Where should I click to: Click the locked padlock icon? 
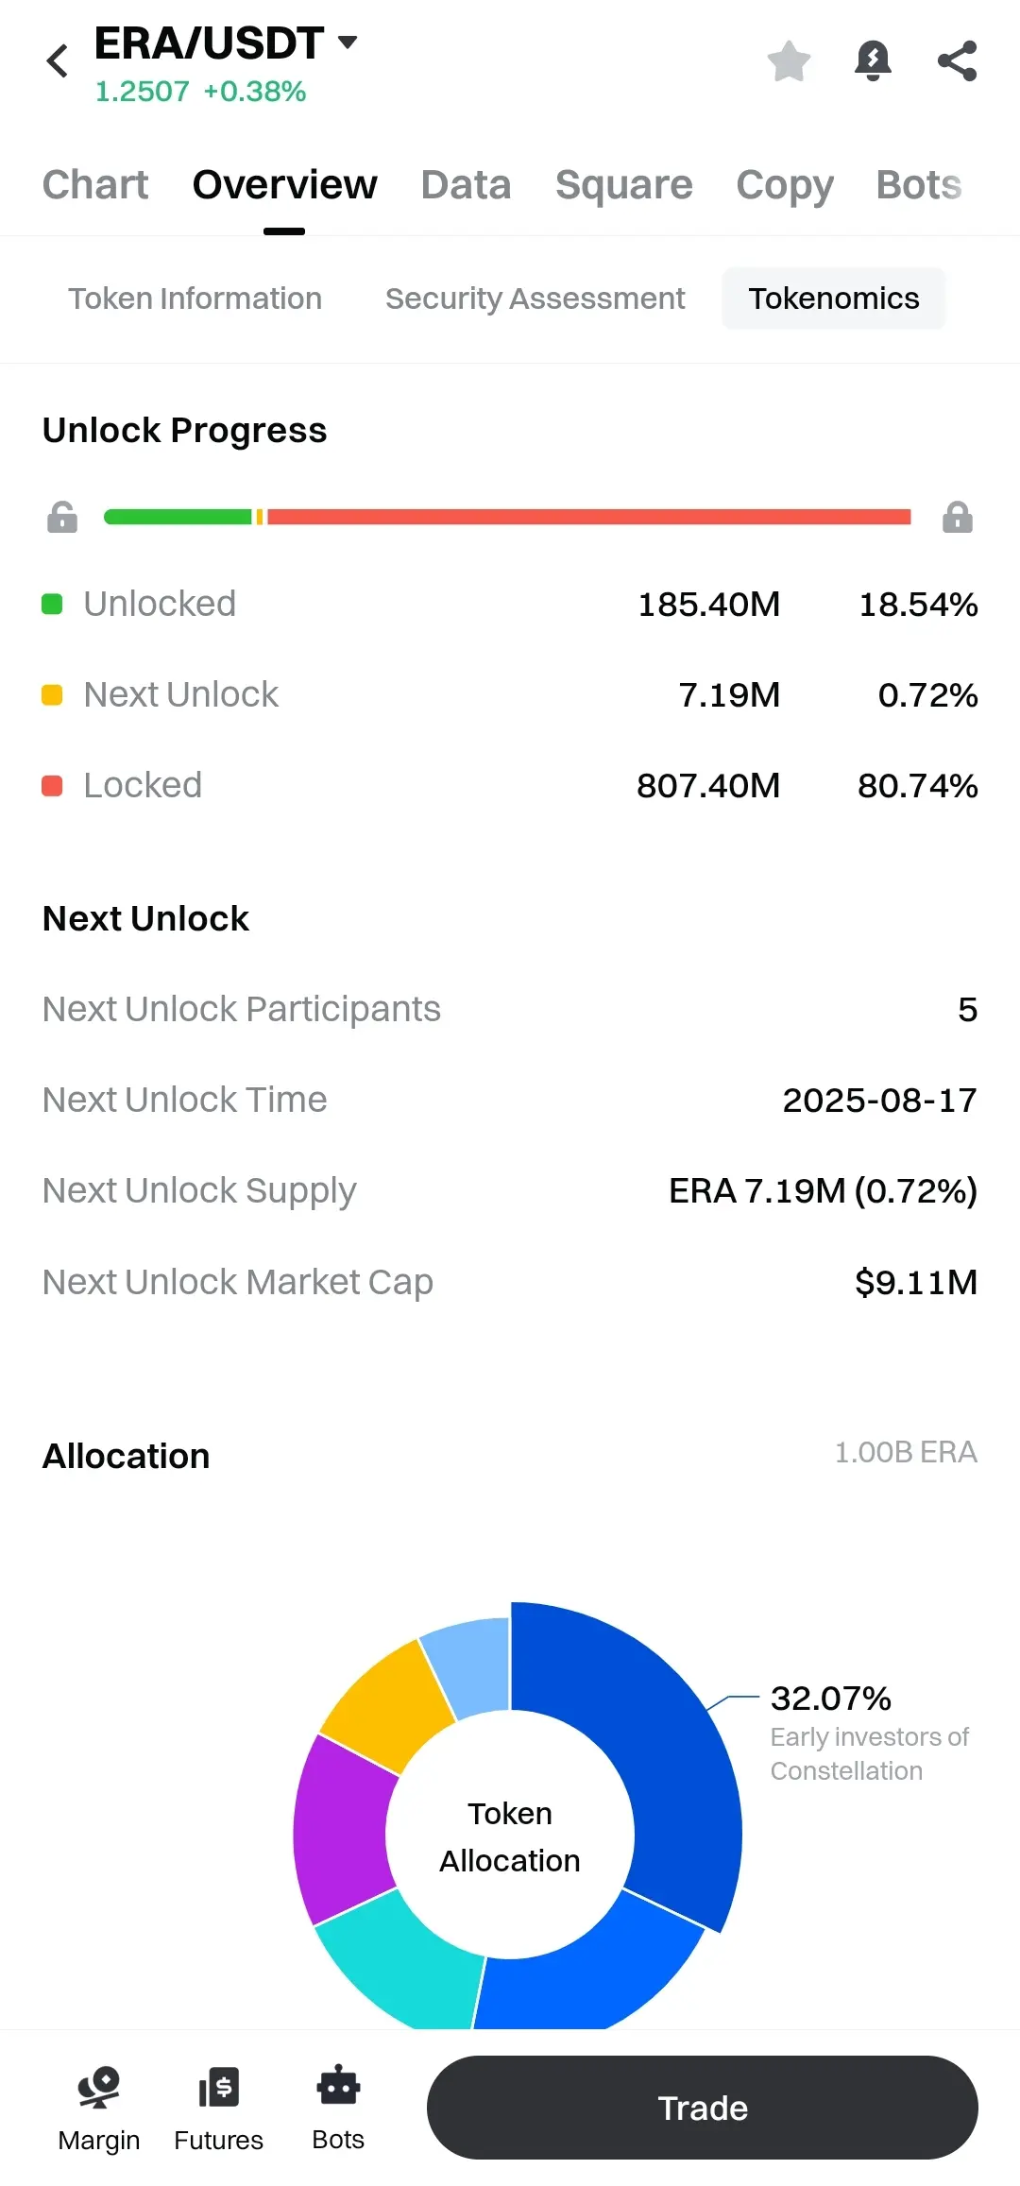[x=958, y=517]
